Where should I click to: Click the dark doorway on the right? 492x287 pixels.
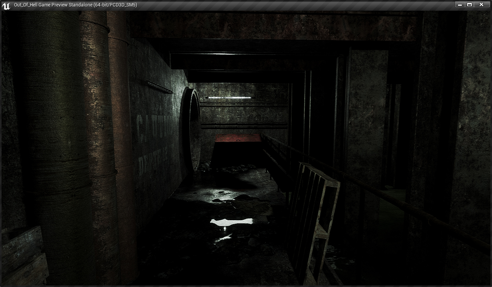click(393, 134)
